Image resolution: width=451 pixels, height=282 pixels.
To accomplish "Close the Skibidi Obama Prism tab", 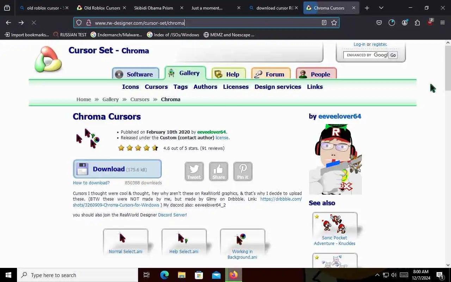I will pyautogui.click(x=181, y=8).
